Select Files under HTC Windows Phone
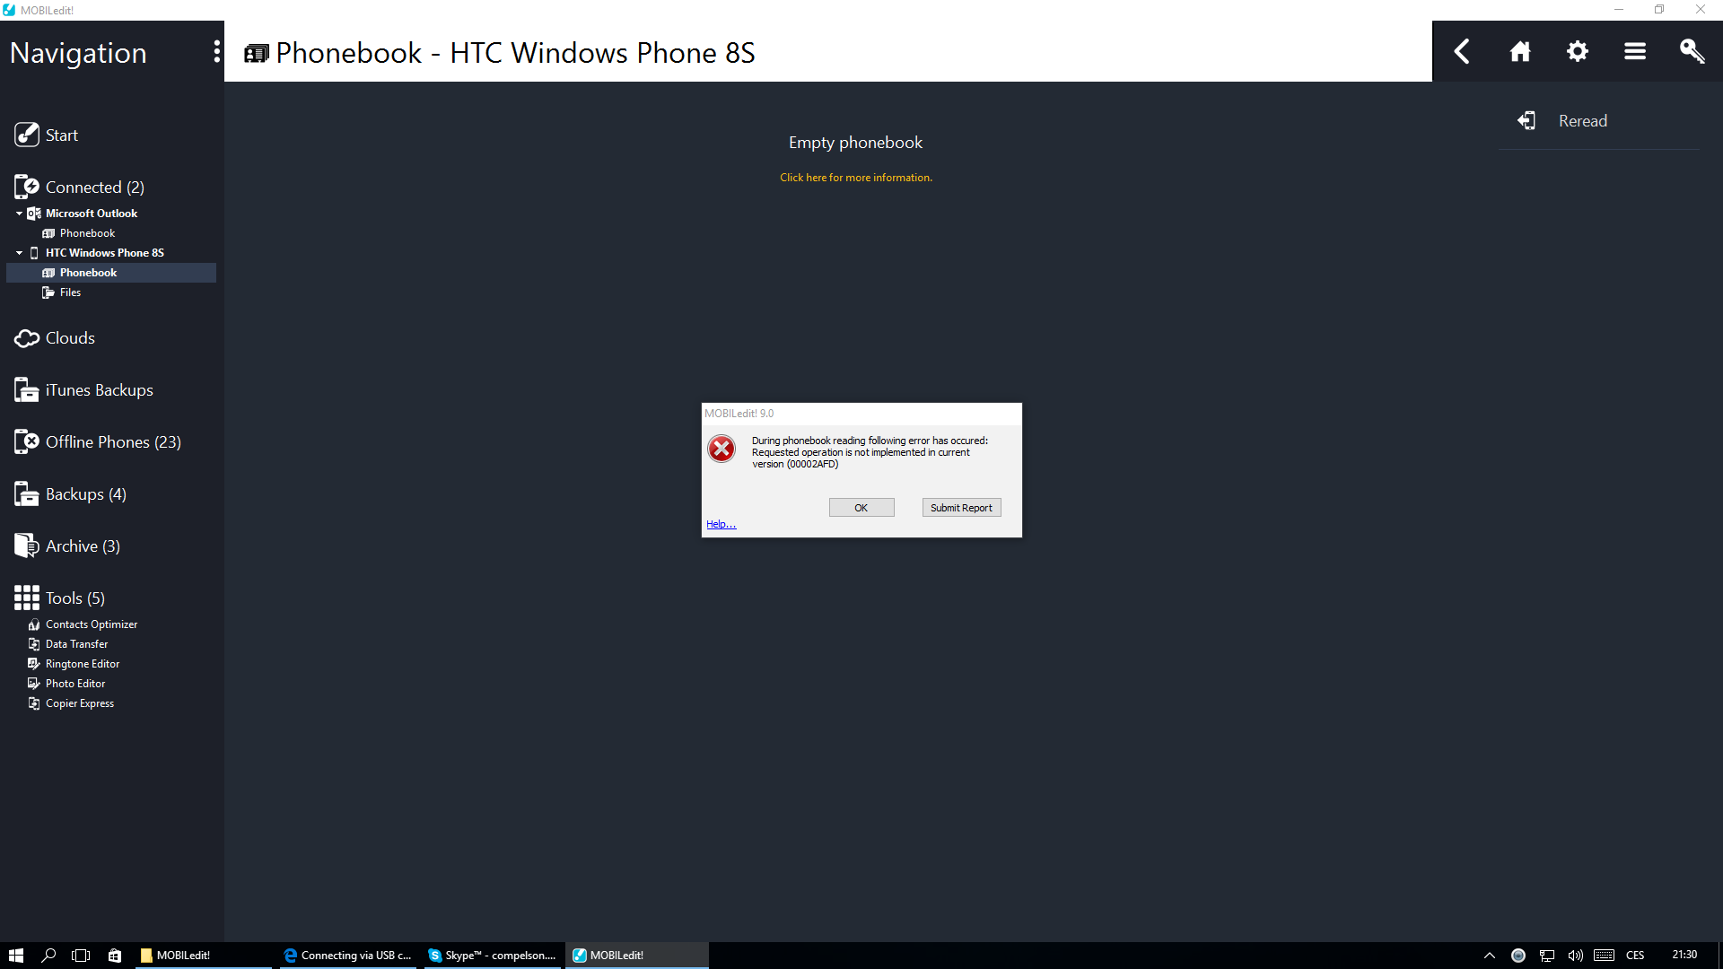Image resolution: width=1723 pixels, height=969 pixels. 70,292
